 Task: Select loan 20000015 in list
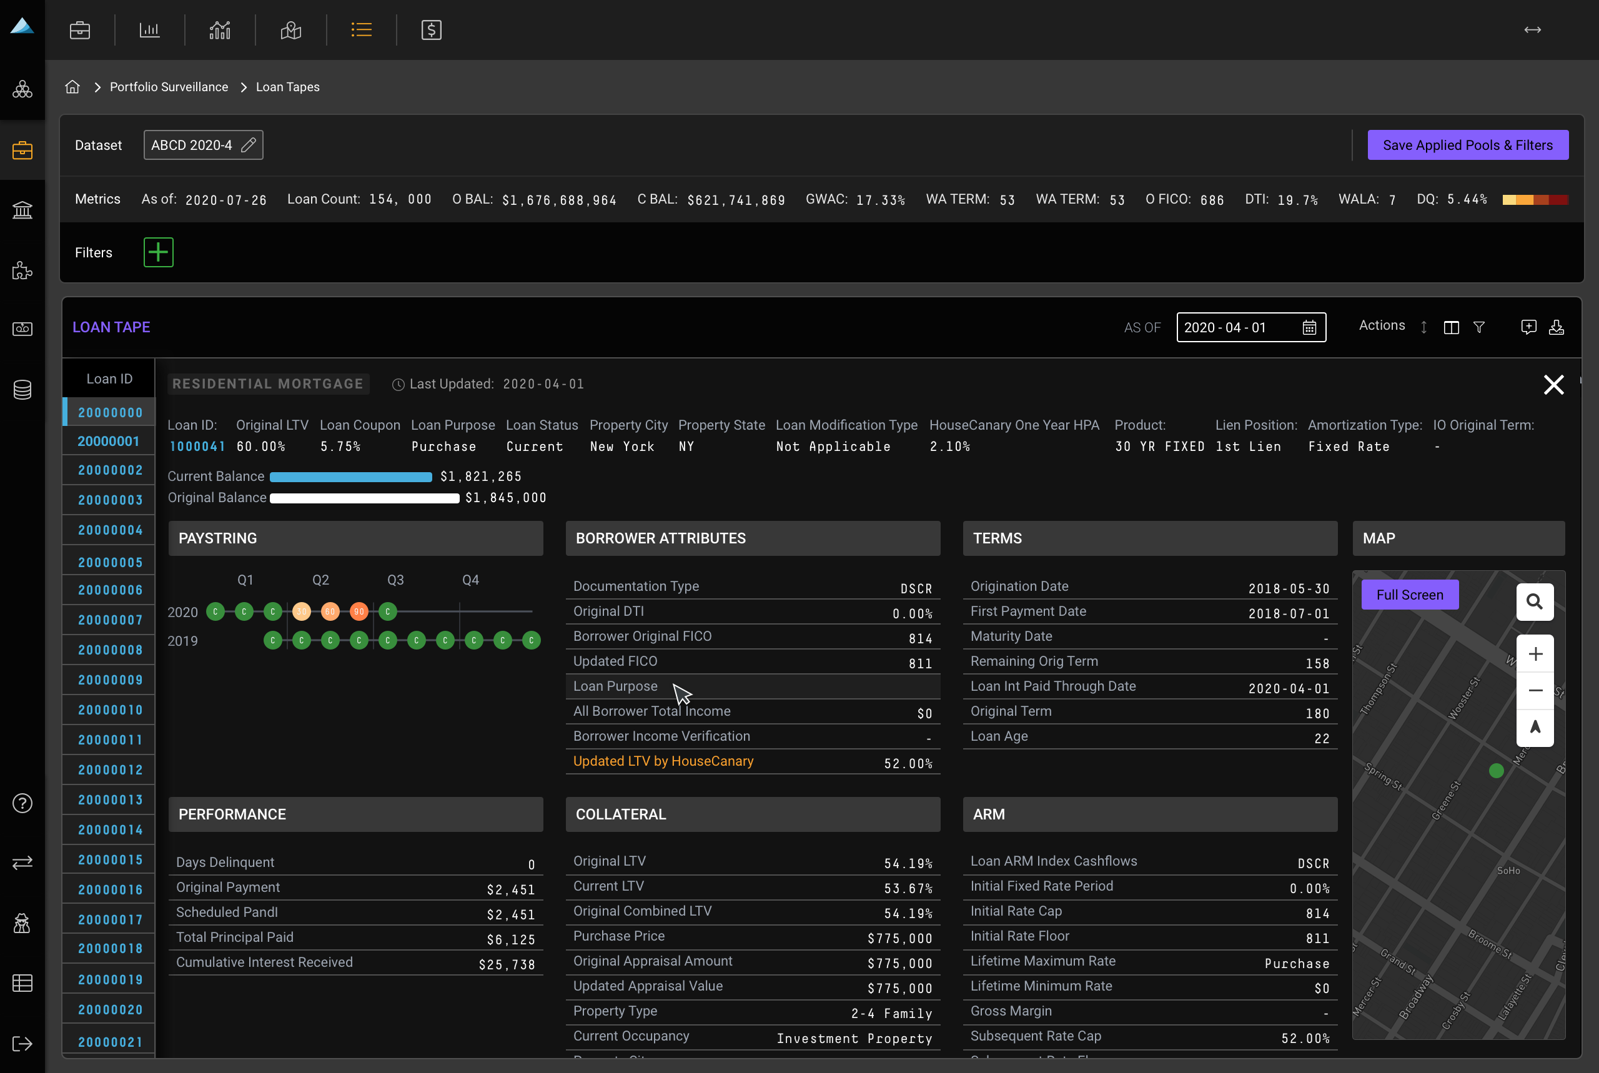click(x=109, y=859)
